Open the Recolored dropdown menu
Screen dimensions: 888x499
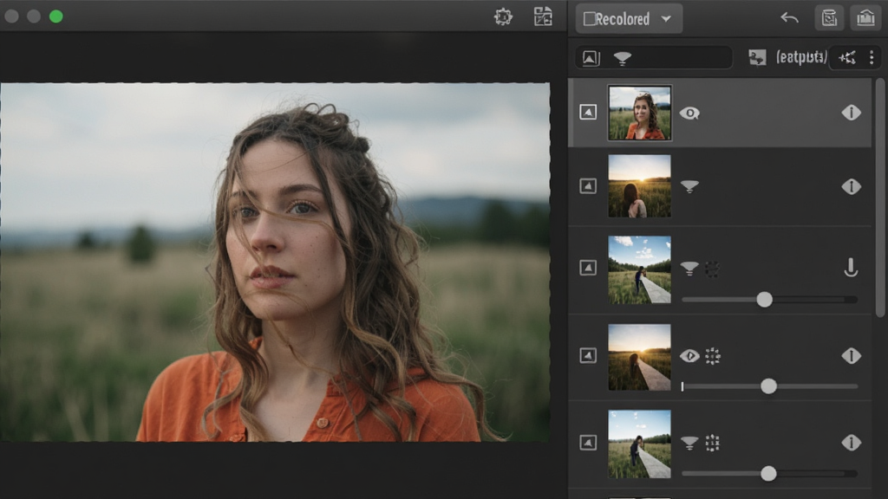629,19
